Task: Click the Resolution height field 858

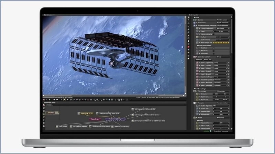Action: (225, 94)
